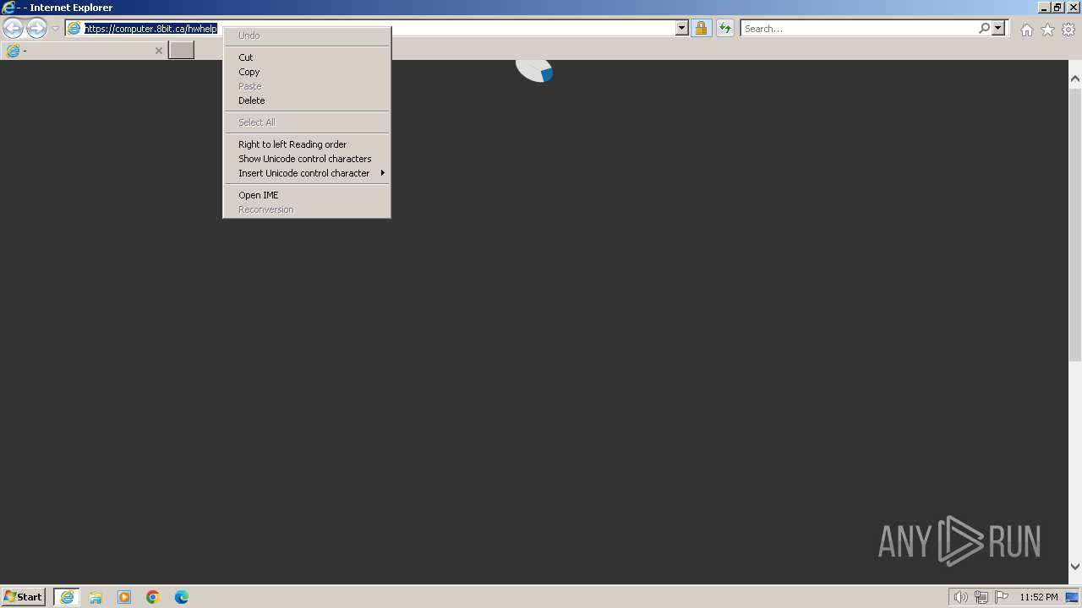The height and width of the screenshot is (608, 1082).
Task: Open the security lock report icon
Action: 701,29
